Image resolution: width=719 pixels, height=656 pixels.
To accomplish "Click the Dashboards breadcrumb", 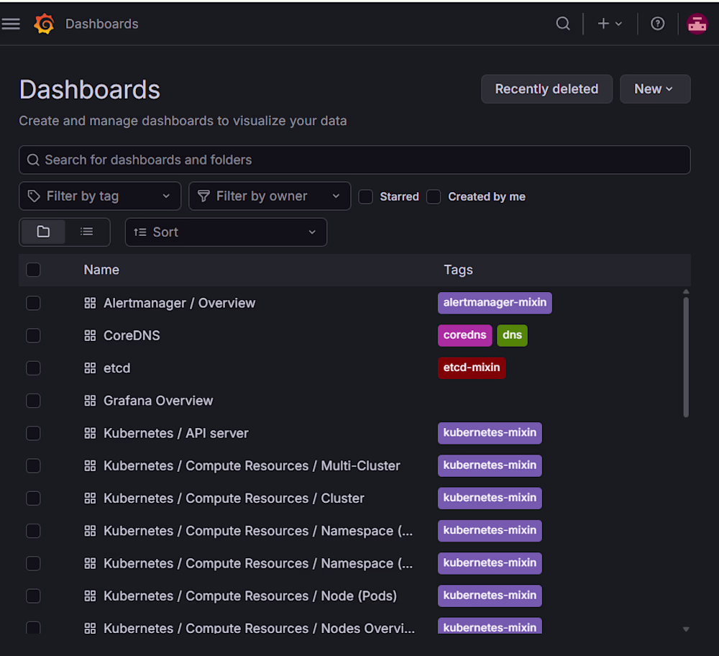I will click(x=102, y=24).
